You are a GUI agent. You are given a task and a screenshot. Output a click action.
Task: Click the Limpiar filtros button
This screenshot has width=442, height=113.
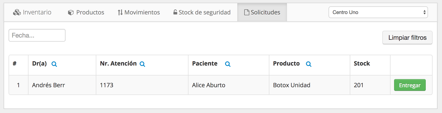pos(407,38)
